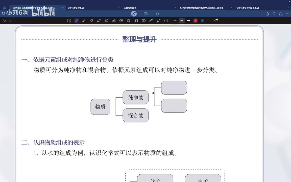The width and height of the screenshot is (291, 182).
Task: Select the active pen tool
Action: (77, 21)
